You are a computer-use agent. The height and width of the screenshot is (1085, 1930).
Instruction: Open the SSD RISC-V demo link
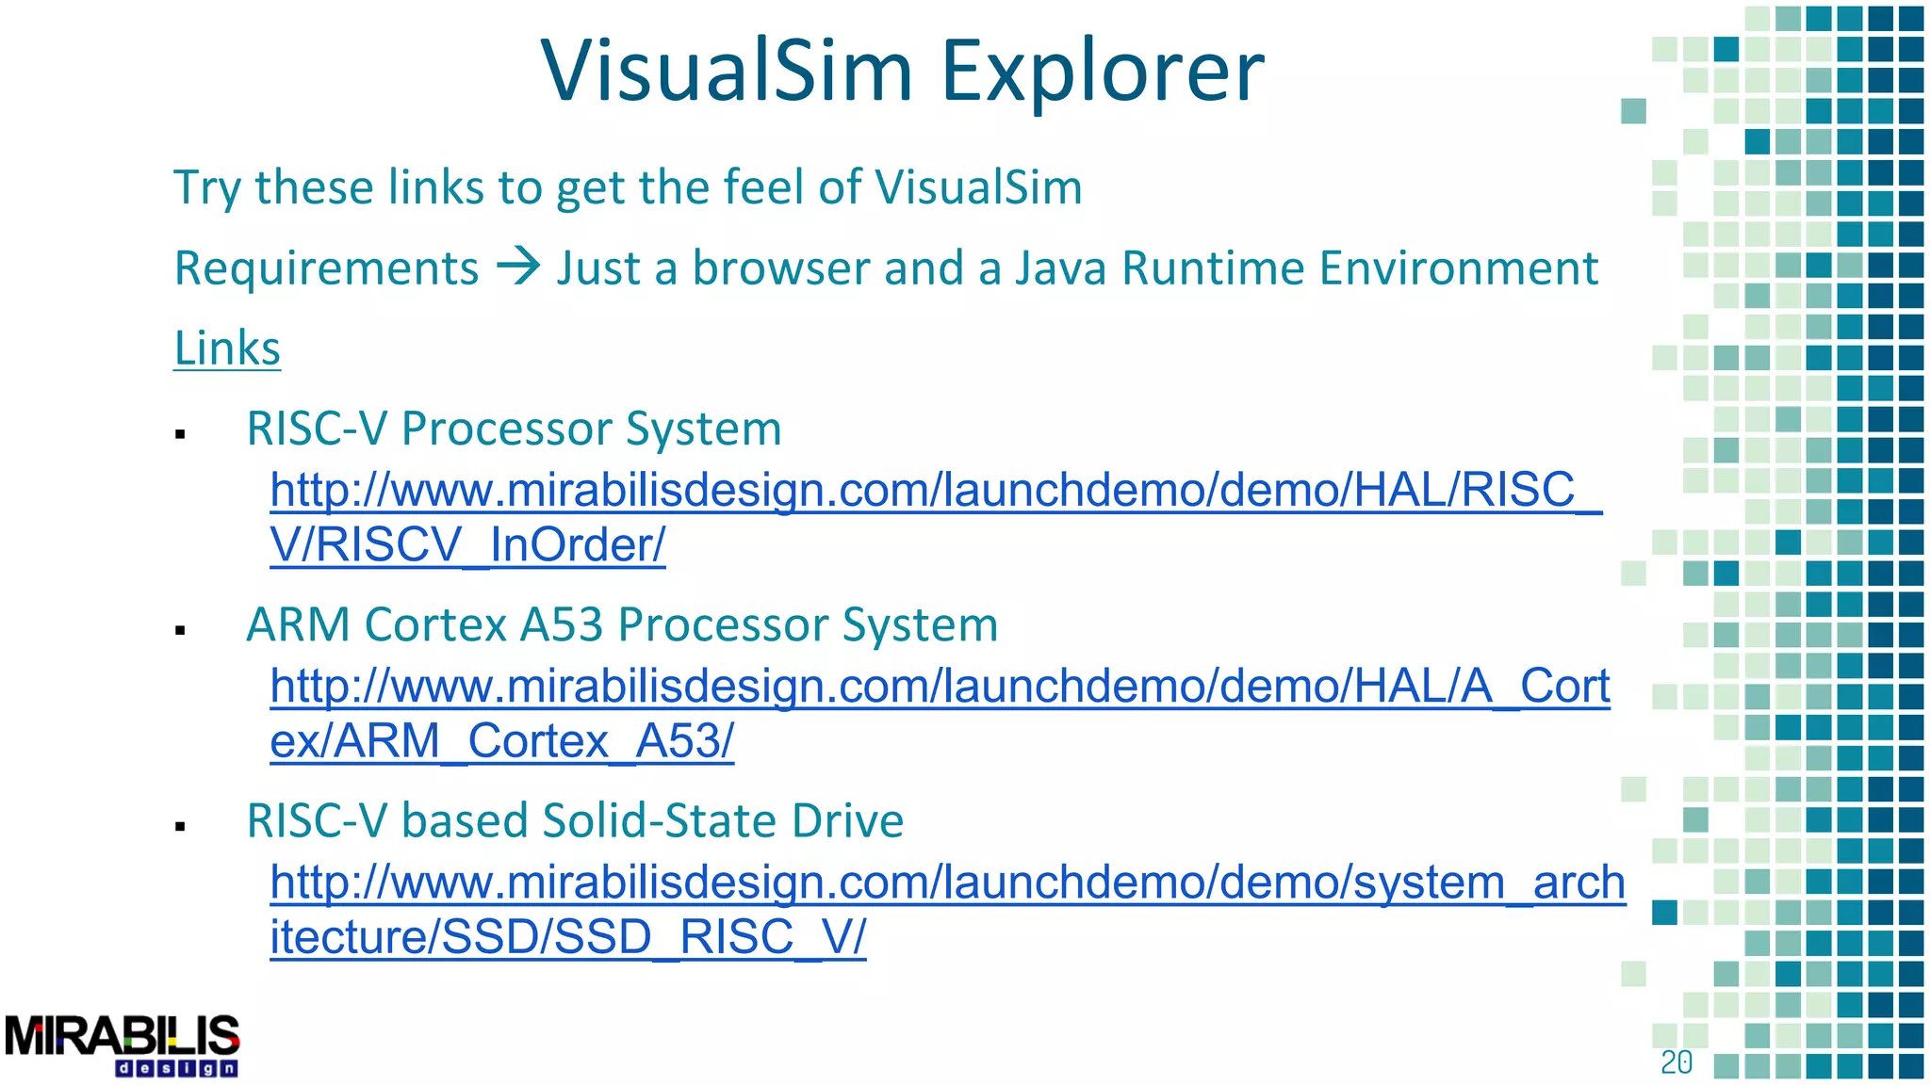point(947,908)
